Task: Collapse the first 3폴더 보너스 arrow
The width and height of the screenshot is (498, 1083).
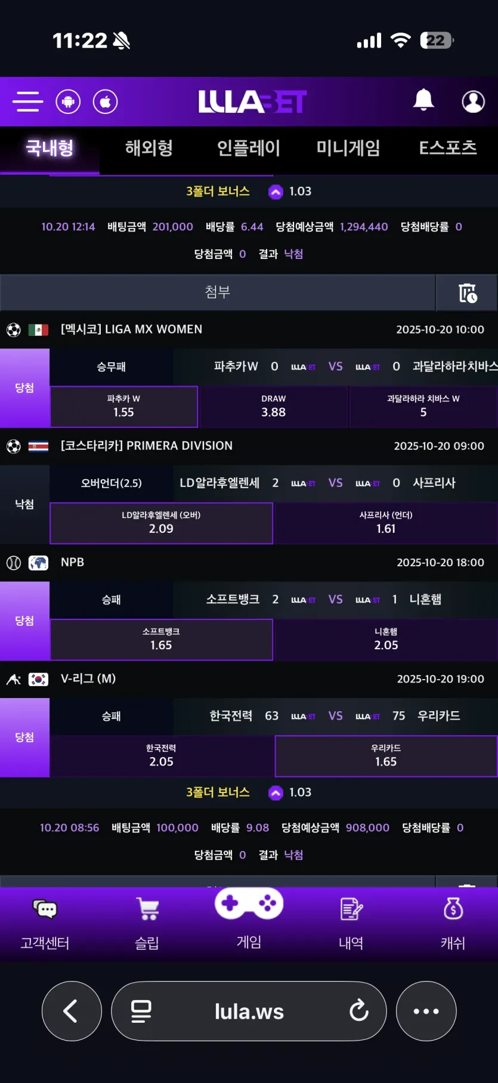Action: pyautogui.click(x=276, y=192)
